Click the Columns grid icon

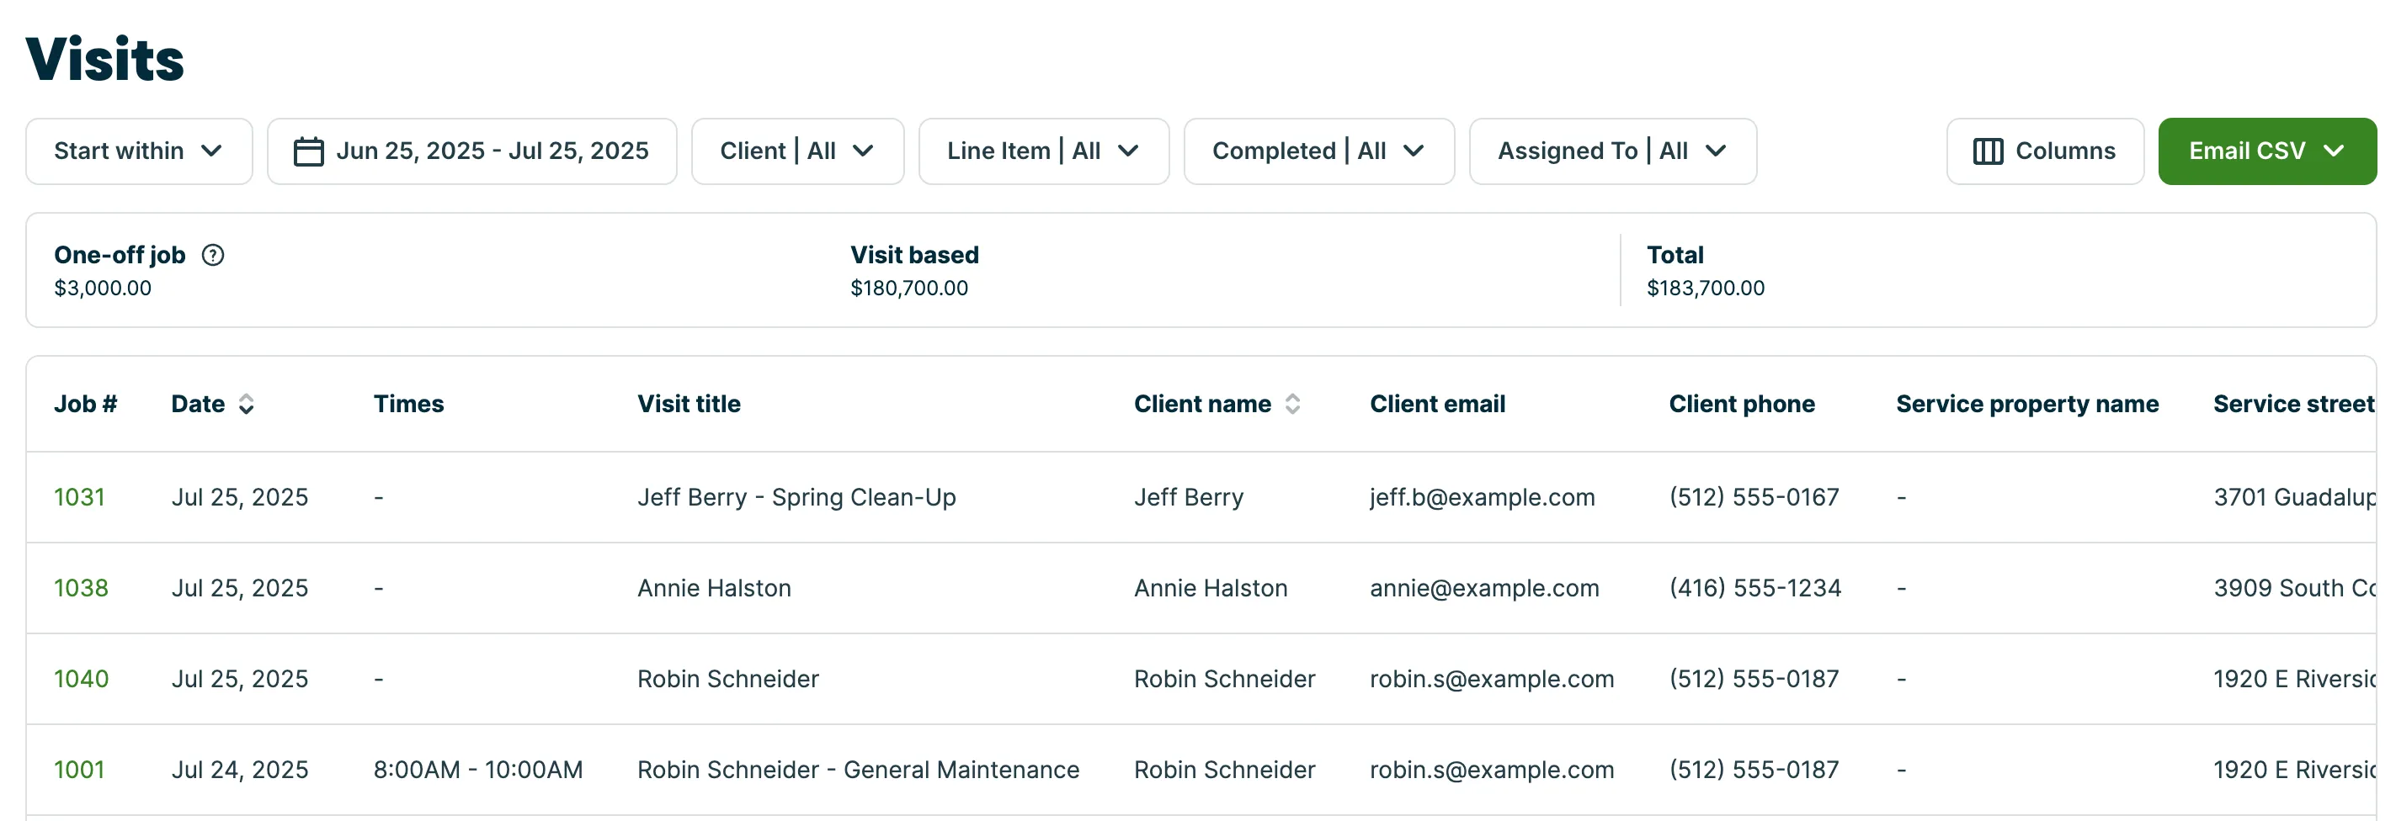[1988, 151]
